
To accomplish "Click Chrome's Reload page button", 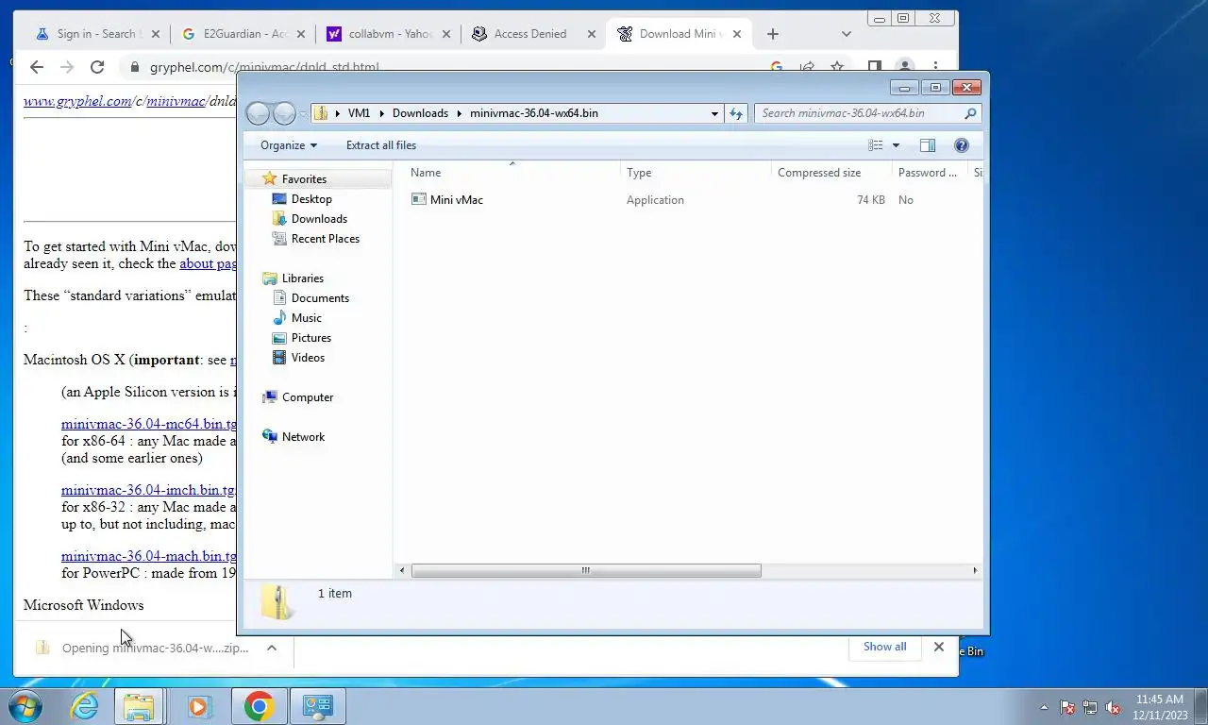I will click(x=97, y=67).
